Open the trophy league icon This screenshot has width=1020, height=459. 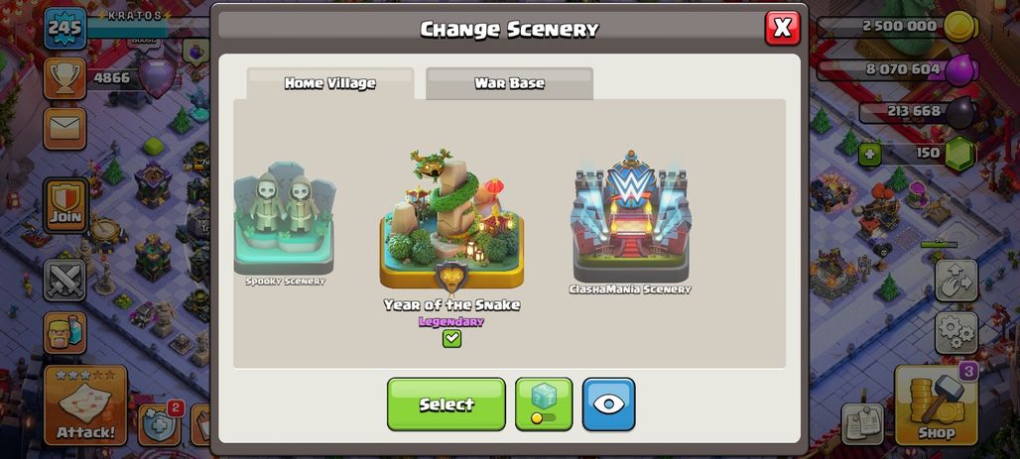pyautogui.click(x=65, y=78)
